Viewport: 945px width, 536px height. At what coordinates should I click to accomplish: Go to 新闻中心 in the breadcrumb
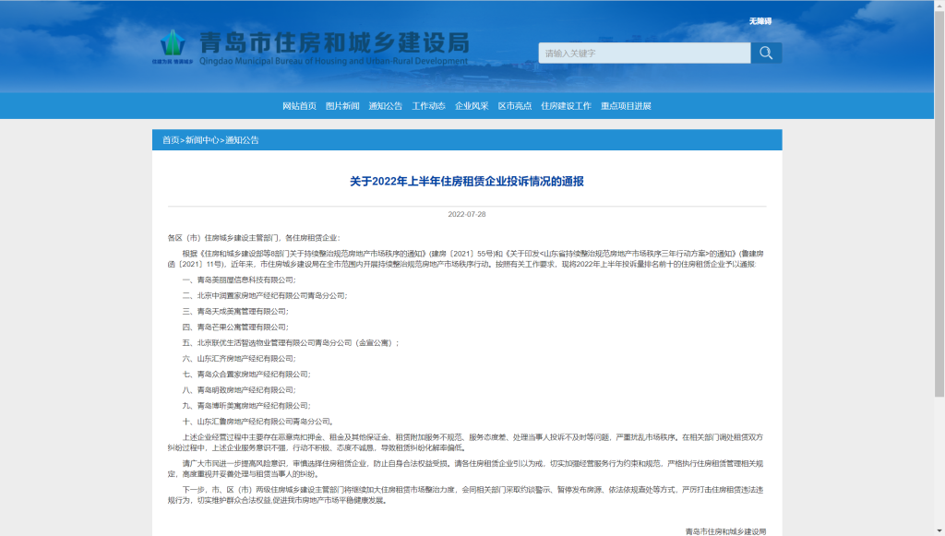click(202, 139)
